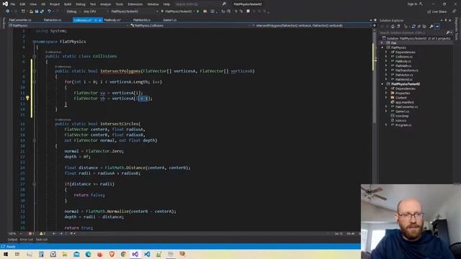
Task: Select Collisions.cs in Solution Explorer
Action: (x=403, y=57)
